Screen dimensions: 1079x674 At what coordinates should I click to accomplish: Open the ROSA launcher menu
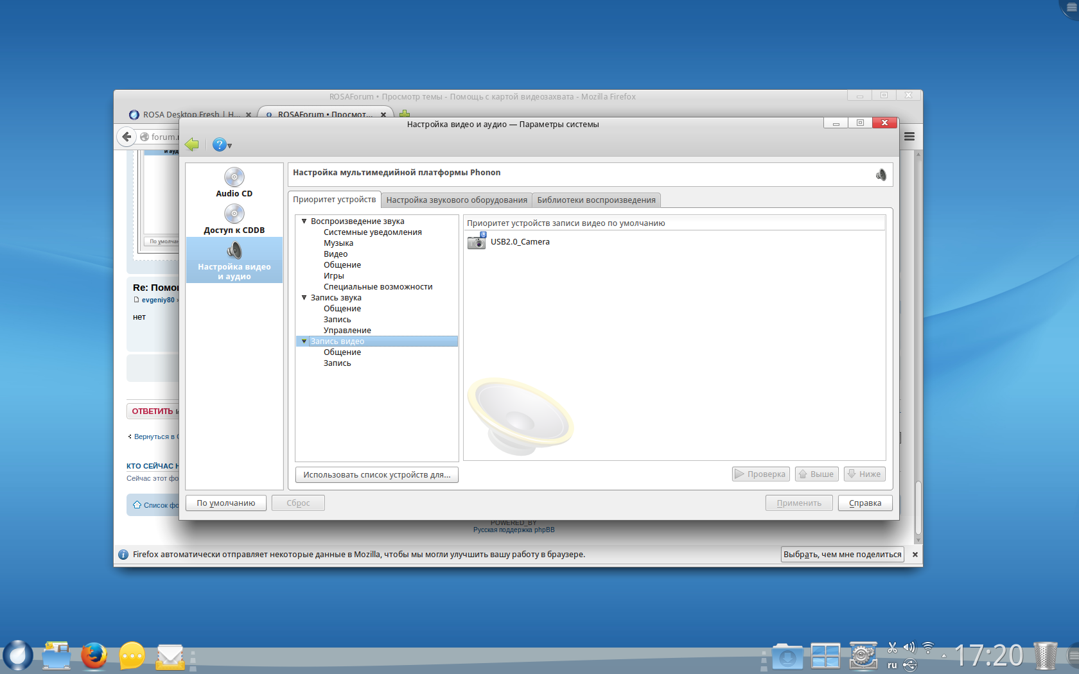click(x=17, y=656)
